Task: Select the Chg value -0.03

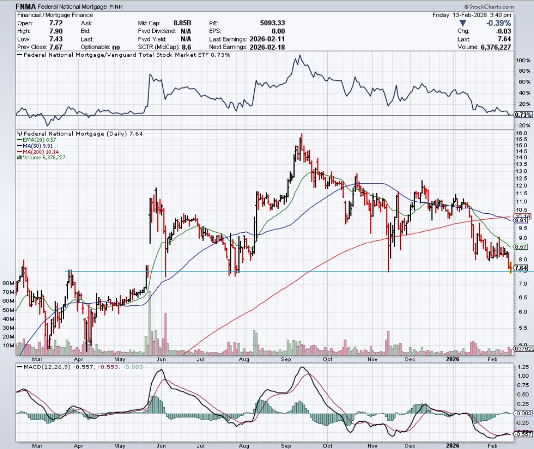Action: [504, 31]
